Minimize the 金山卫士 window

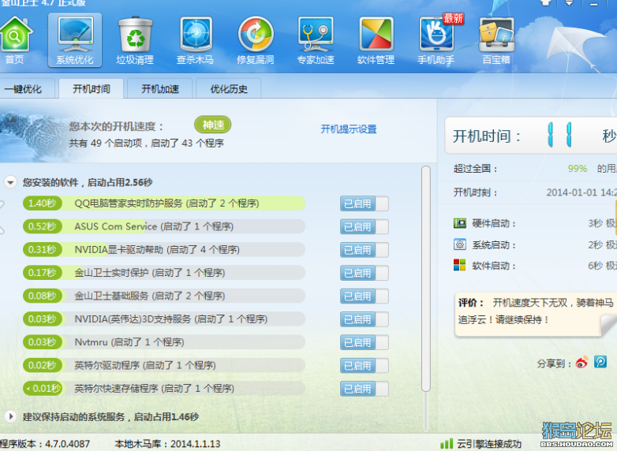pos(594,3)
